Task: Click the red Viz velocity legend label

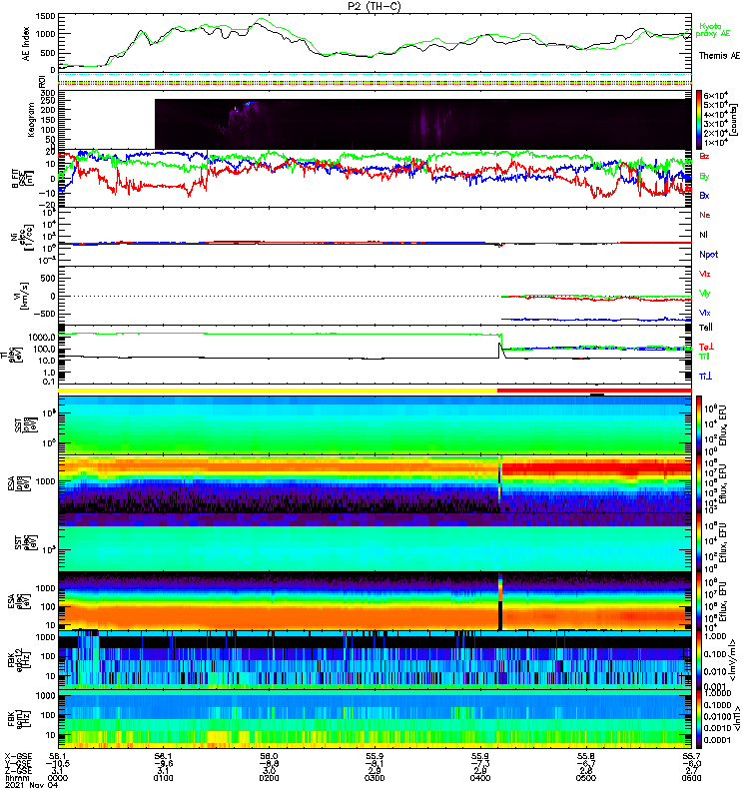Action: (704, 274)
